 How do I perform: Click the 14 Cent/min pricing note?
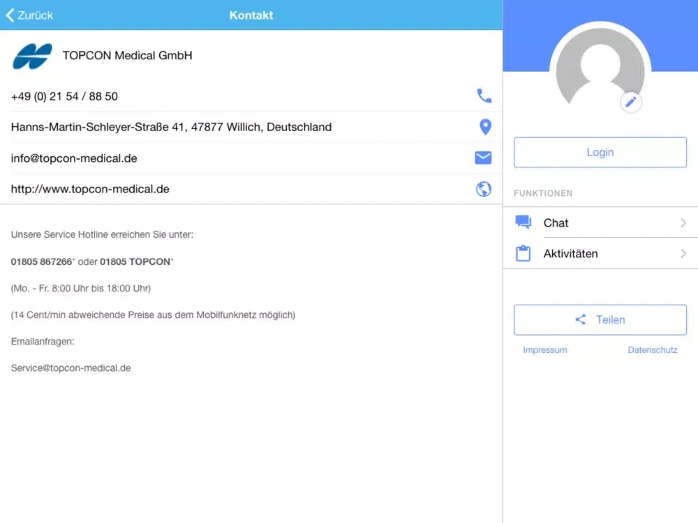click(x=153, y=315)
